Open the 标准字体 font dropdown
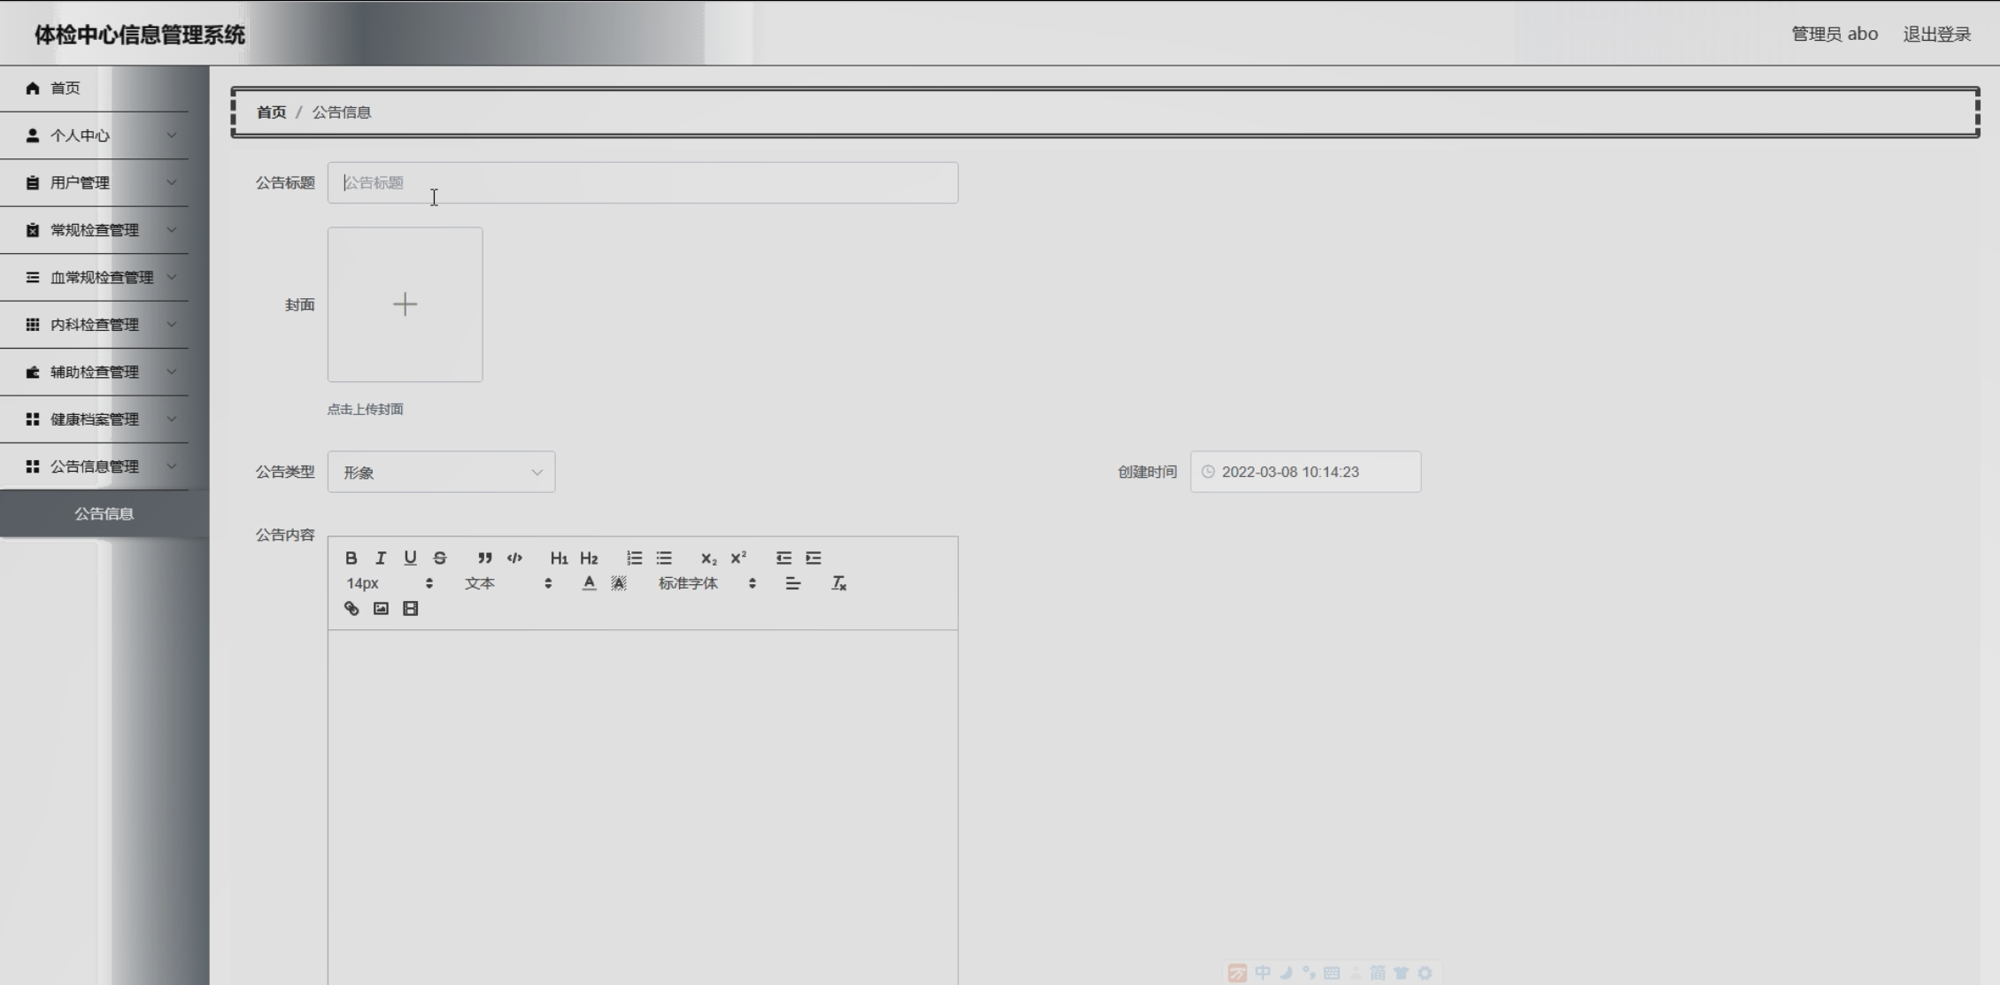Viewport: 2000px width, 985px height. pyautogui.click(x=707, y=583)
